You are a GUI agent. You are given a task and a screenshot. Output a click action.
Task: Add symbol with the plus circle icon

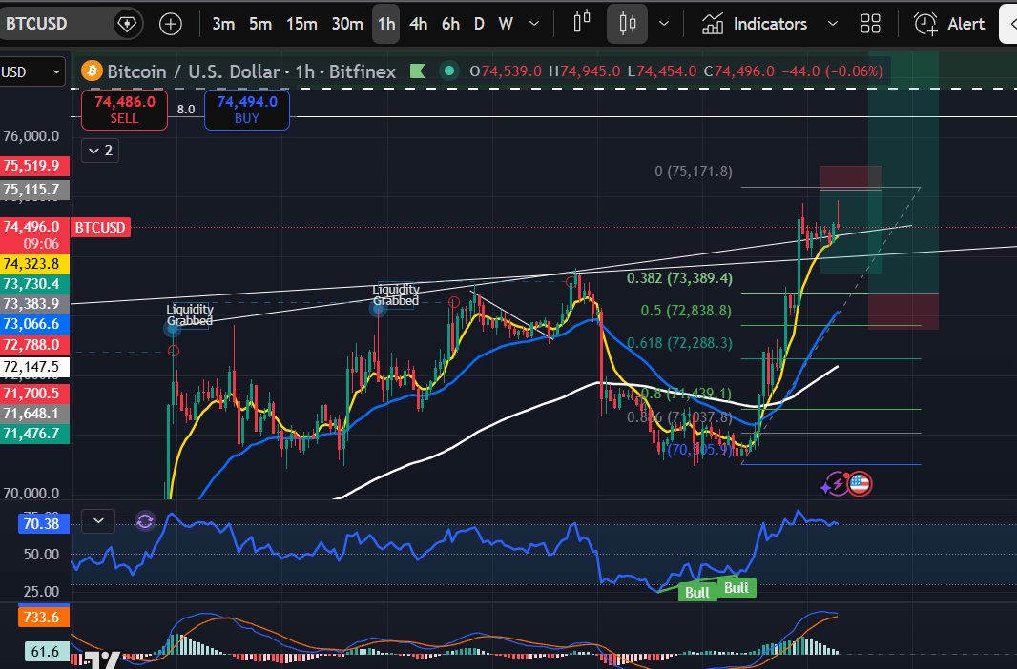(171, 25)
